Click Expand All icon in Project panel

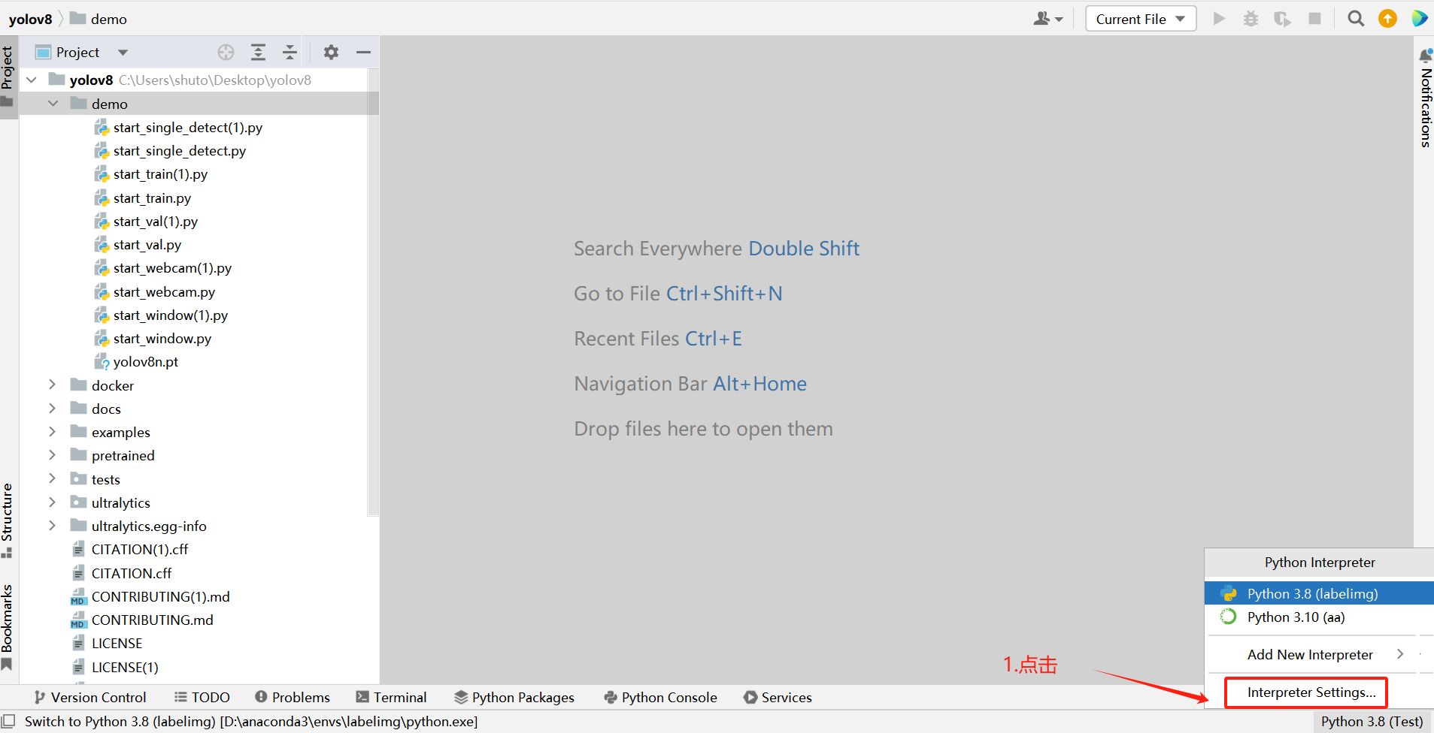[258, 53]
